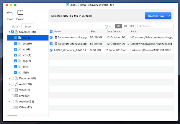This screenshot has width=180, height=124.
Task: Collapse the Graphics category tree
Action: 9,32
